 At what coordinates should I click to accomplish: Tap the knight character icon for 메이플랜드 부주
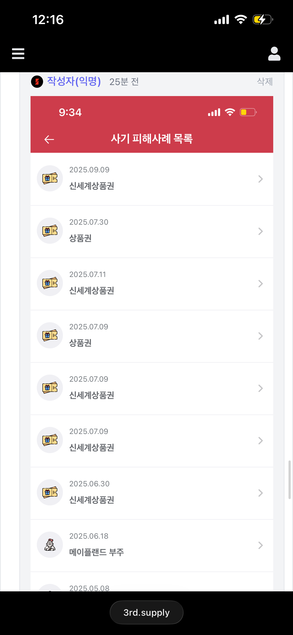pyautogui.click(x=50, y=545)
